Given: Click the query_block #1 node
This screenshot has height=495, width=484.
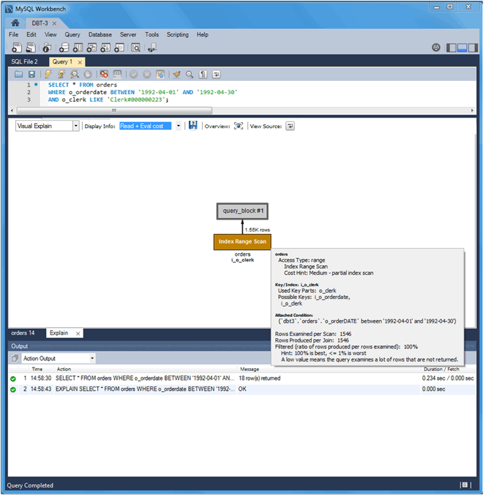Looking at the screenshot, I should point(243,211).
